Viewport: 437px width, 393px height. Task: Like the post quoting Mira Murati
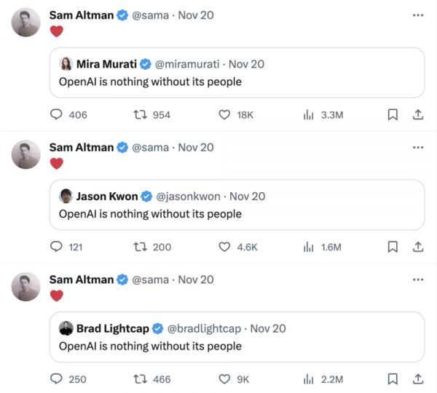click(225, 114)
